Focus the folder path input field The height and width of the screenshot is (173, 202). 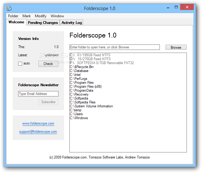115,47
